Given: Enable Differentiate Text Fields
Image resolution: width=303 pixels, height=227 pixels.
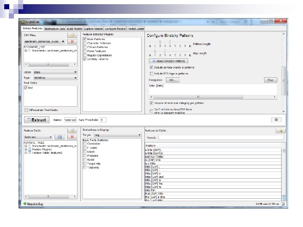Looking at the screenshot, I should (26, 110).
